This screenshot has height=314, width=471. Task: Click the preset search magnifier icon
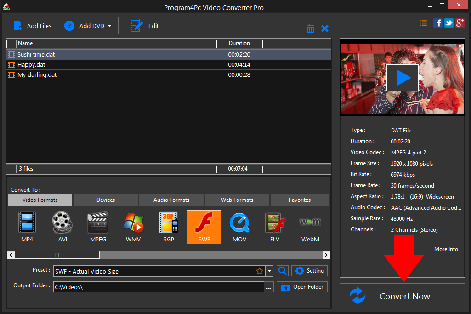283,271
